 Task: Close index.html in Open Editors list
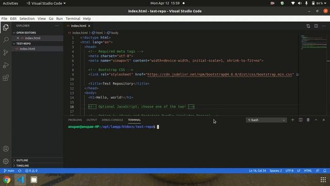point(18,38)
